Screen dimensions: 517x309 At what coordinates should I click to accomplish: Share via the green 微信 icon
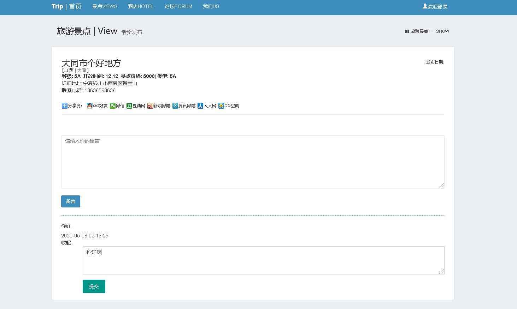click(x=113, y=106)
